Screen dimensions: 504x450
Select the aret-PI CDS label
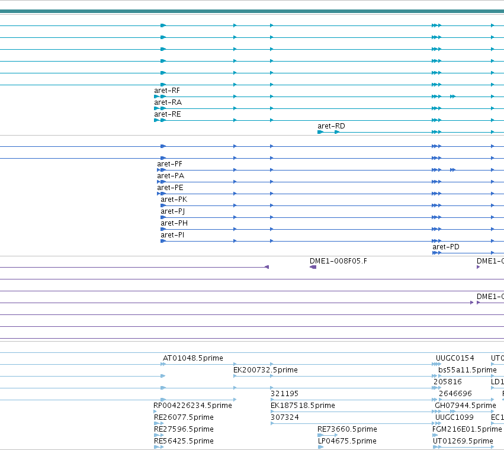tap(172, 235)
